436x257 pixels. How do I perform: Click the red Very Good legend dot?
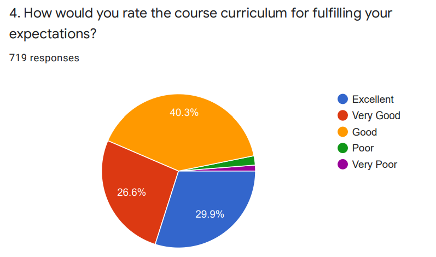[x=342, y=115]
